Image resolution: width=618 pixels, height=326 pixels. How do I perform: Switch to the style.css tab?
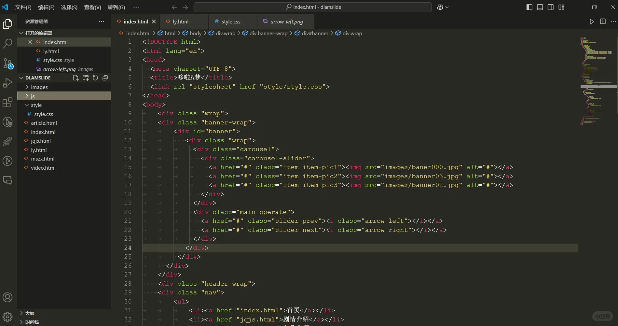click(233, 21)
